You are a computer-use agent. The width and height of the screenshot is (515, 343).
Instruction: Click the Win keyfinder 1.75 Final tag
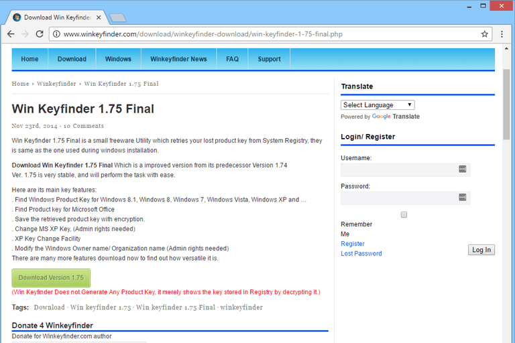coord(176,307)
